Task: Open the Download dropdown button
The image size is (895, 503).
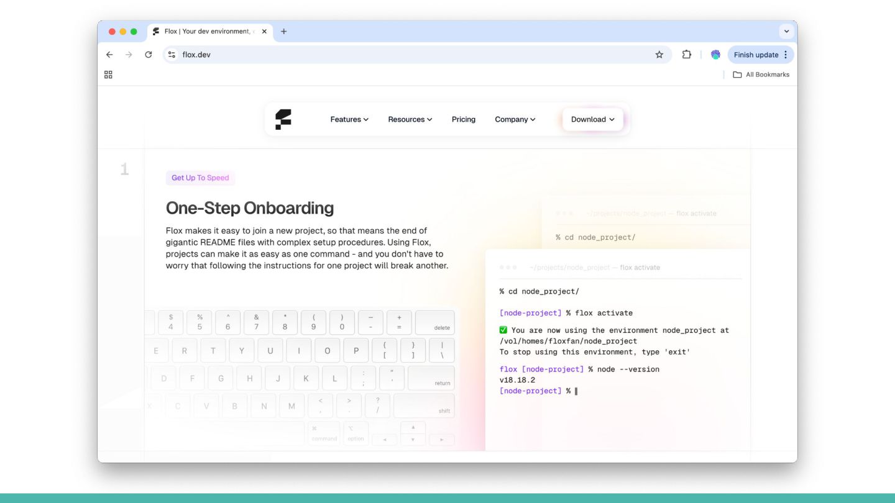Action: pyautogui.click(x=593, y=119)
